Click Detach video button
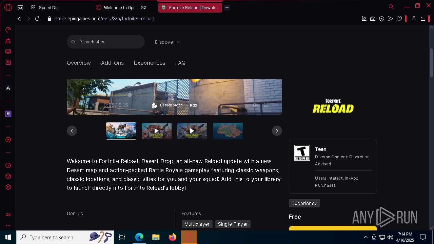This screenshot has height=244, width=434. [167, 105]
